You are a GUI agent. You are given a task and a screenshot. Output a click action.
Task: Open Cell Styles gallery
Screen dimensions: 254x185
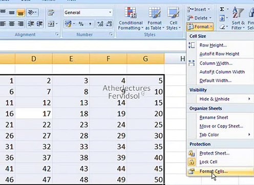pyautogui.click(x=173, y=18)
